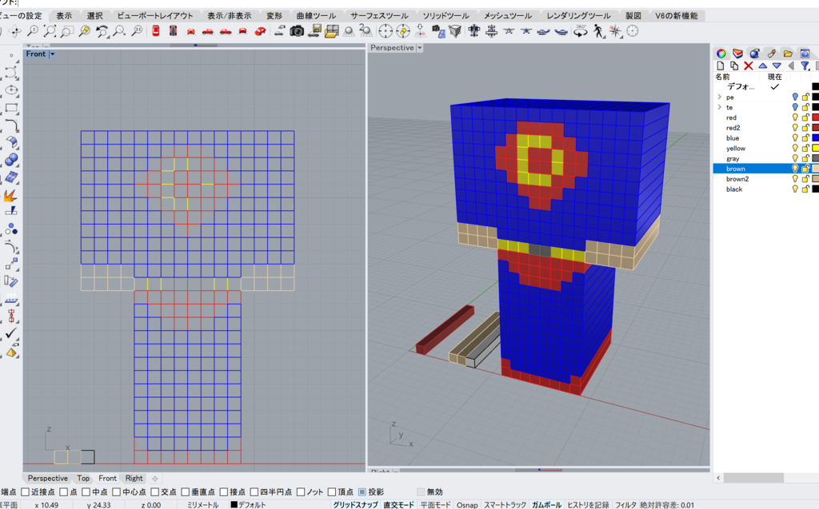
Task: Delete layer with red X icon
Action: pyautogui.click(x=749, y=66)
